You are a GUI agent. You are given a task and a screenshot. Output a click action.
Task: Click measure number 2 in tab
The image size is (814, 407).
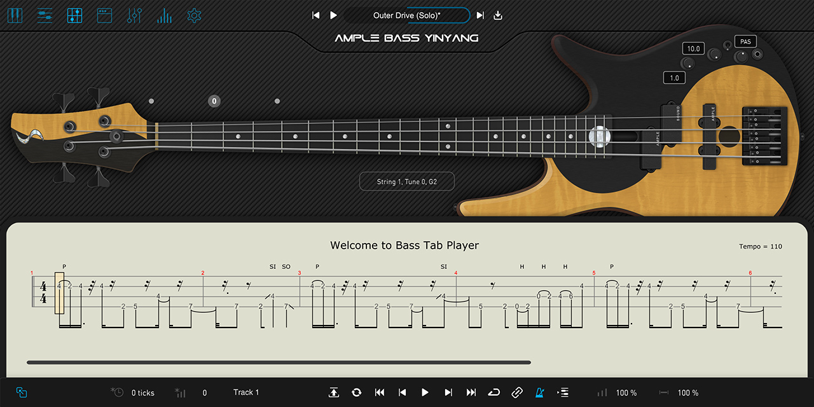203,273
